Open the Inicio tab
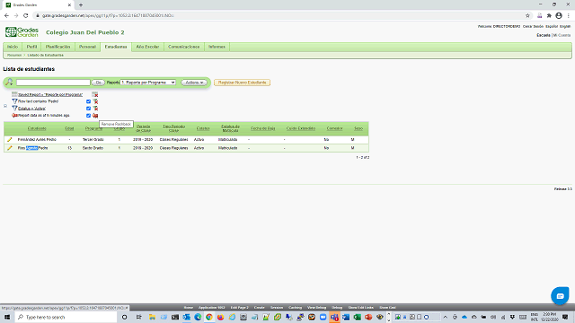Image resolution: width=575 pixels, height=323 pixels. 13,47
